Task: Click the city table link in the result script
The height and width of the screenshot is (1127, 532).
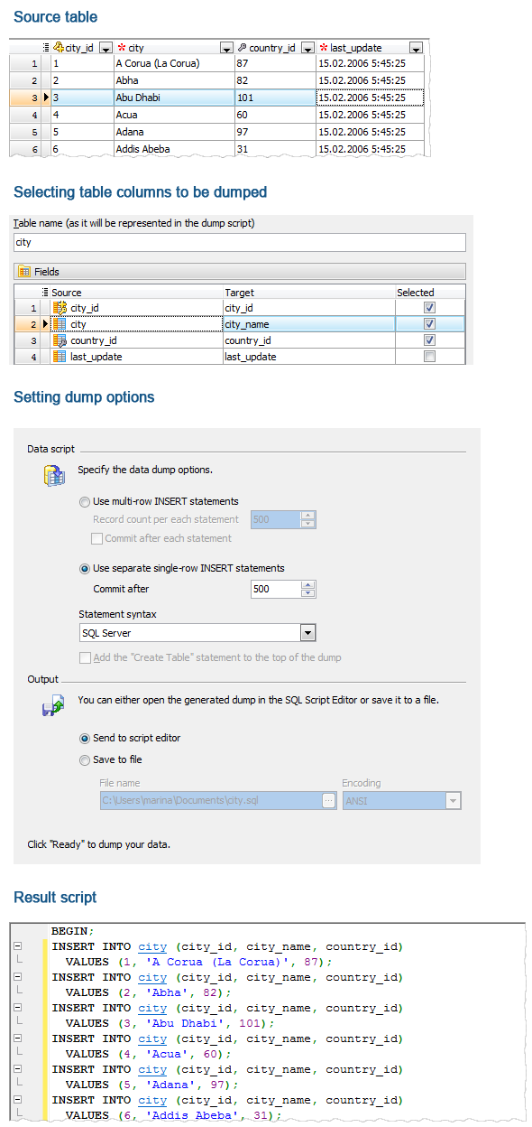Action: pos(151,946)
